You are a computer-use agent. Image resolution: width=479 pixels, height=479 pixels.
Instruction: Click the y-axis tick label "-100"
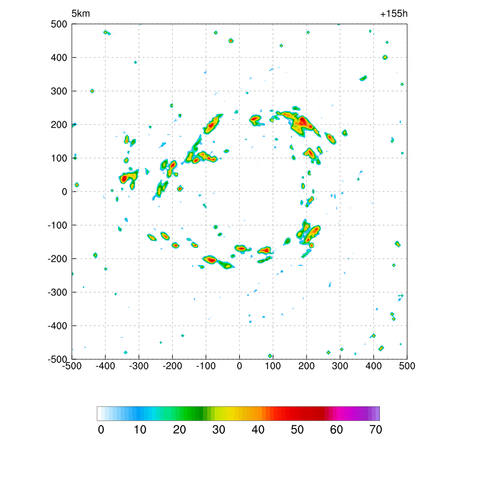tap(58, 225)
